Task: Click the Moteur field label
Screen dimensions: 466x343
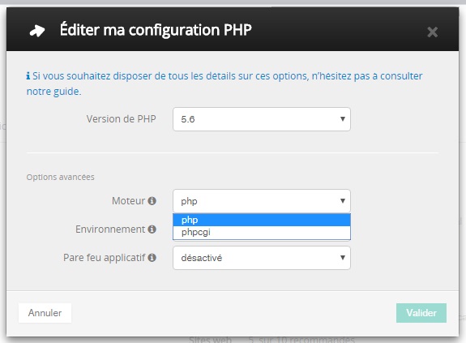Action: point(128,201)
